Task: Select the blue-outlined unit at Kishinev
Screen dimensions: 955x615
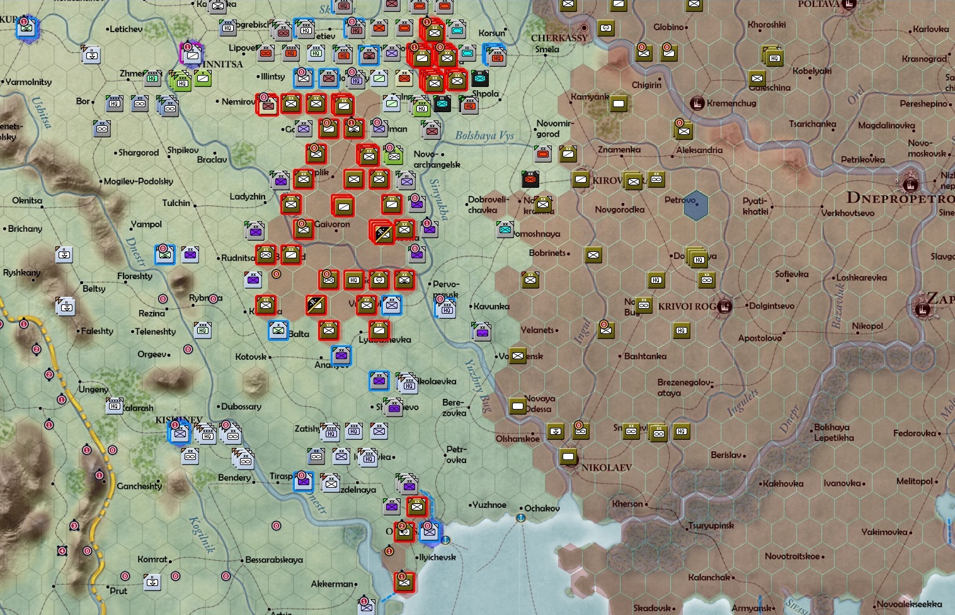Action: click(180, 432)
